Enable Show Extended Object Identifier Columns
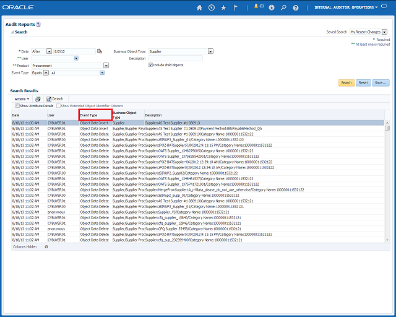The width and height of the screenshot is (396, 317). 58,106
